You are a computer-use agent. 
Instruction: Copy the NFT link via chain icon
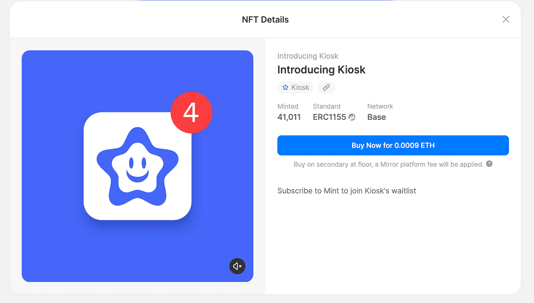[326, 87]
